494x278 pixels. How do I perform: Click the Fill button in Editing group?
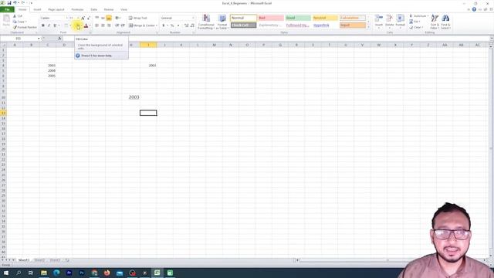(x=414, y=22)
